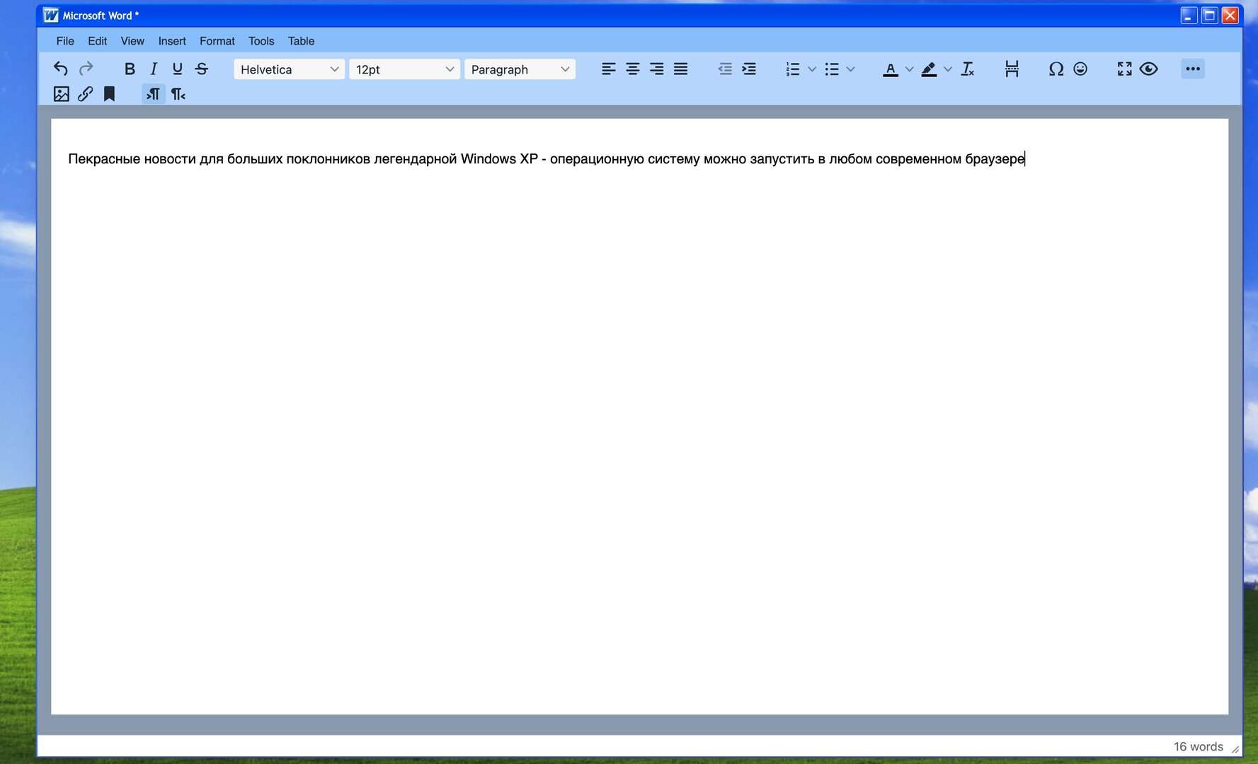Screen dimensions: 1258x764
Task: Increase the paragraph indent
Action: point(749,69)
